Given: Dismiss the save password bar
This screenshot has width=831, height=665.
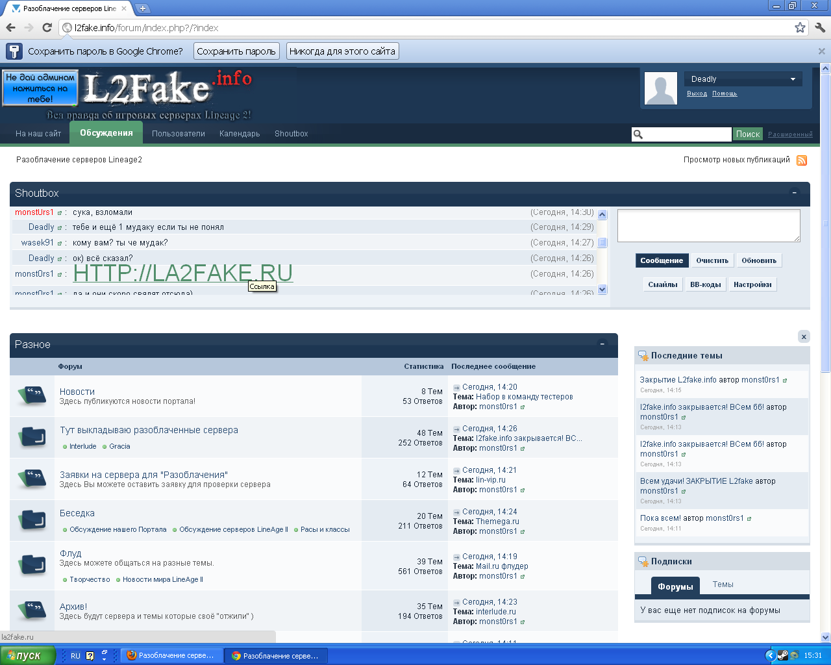Looking at the screenshot, I should click(x=821, y=51).
